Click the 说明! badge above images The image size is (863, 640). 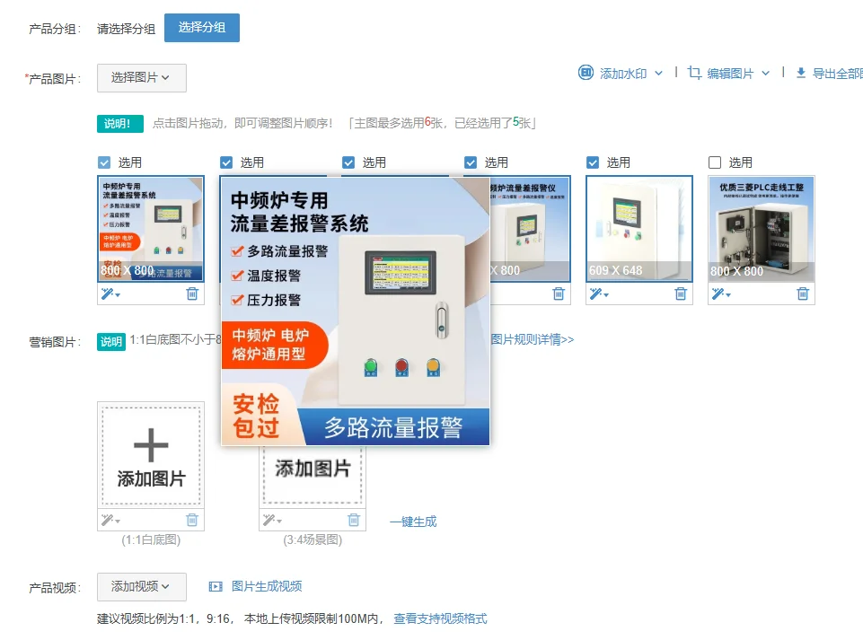(x=120, y=123)
